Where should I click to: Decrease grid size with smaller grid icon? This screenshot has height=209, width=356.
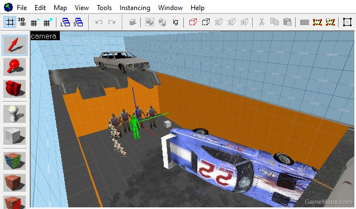click(x=35, y=22)
